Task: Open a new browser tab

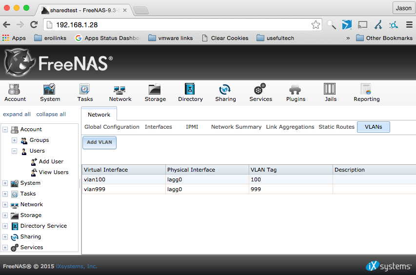Action: 140,10
